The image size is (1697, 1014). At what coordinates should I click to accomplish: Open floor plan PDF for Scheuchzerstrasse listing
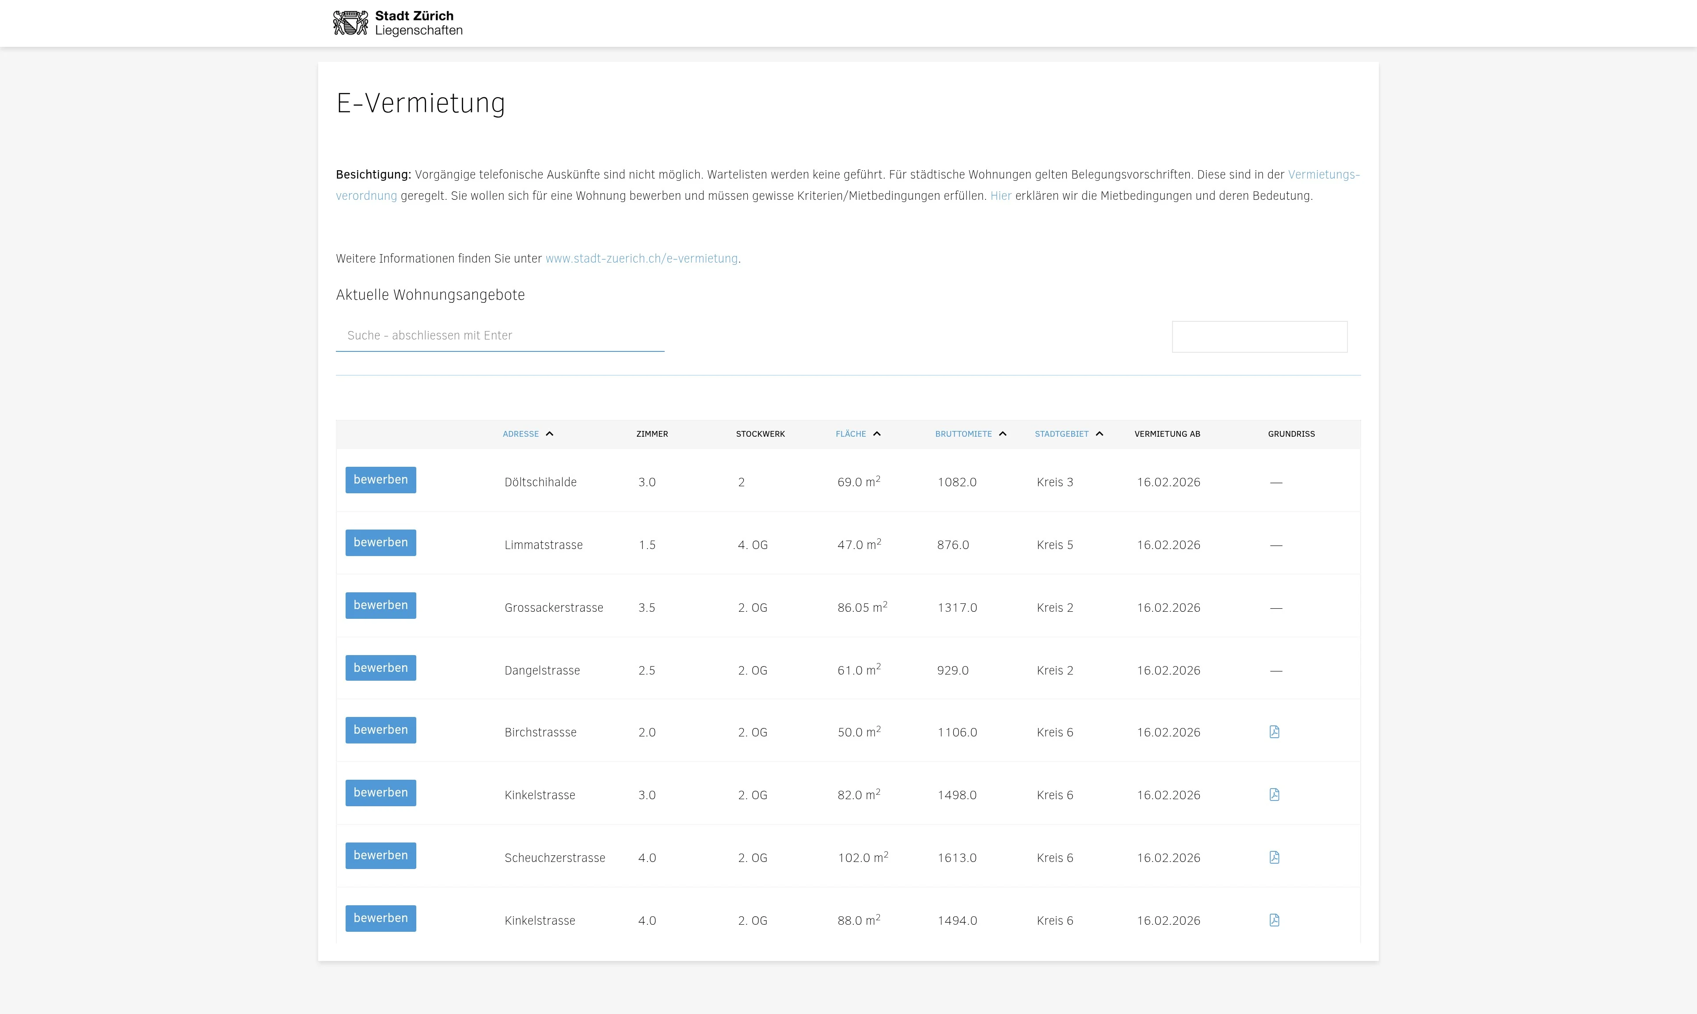1274,858
